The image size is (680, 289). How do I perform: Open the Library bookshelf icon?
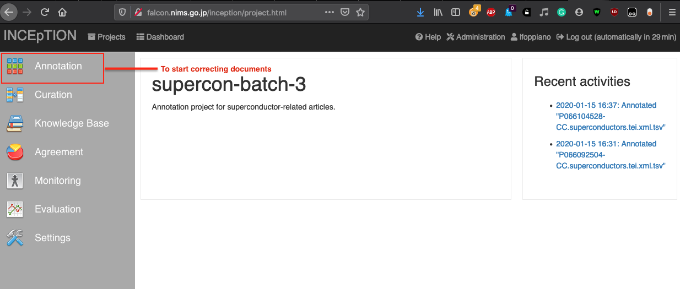click(x=439, y=12)
